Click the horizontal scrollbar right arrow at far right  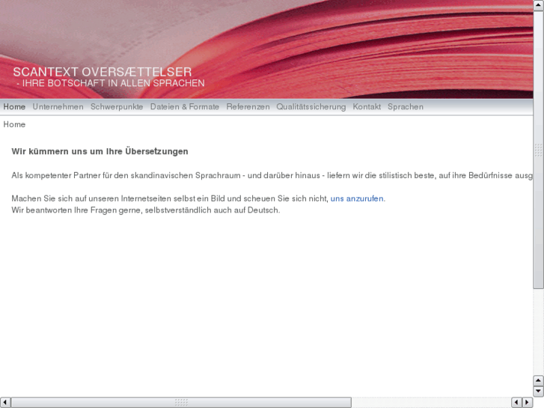[x=527, y=403]
